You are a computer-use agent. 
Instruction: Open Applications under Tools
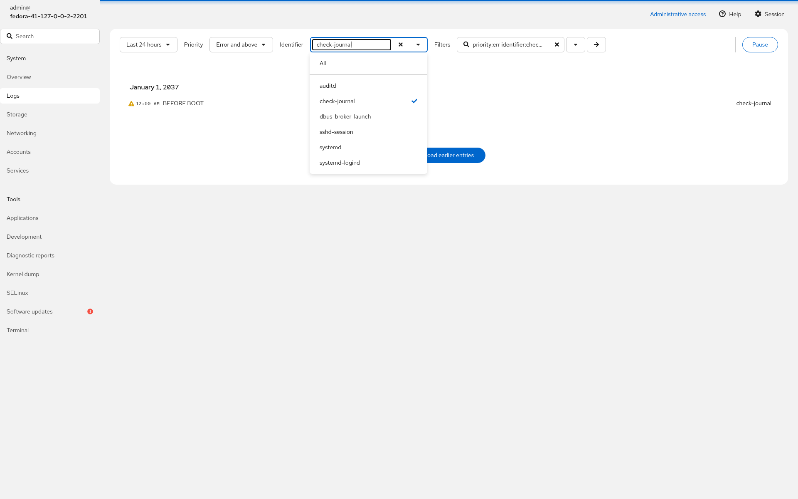(50, 218)
